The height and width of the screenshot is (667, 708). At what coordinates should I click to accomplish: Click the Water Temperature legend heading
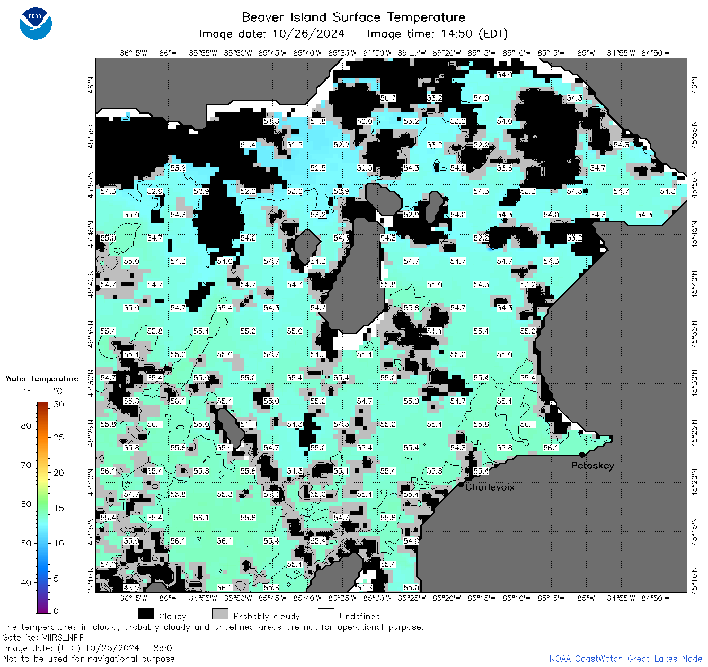pos(42,379)
